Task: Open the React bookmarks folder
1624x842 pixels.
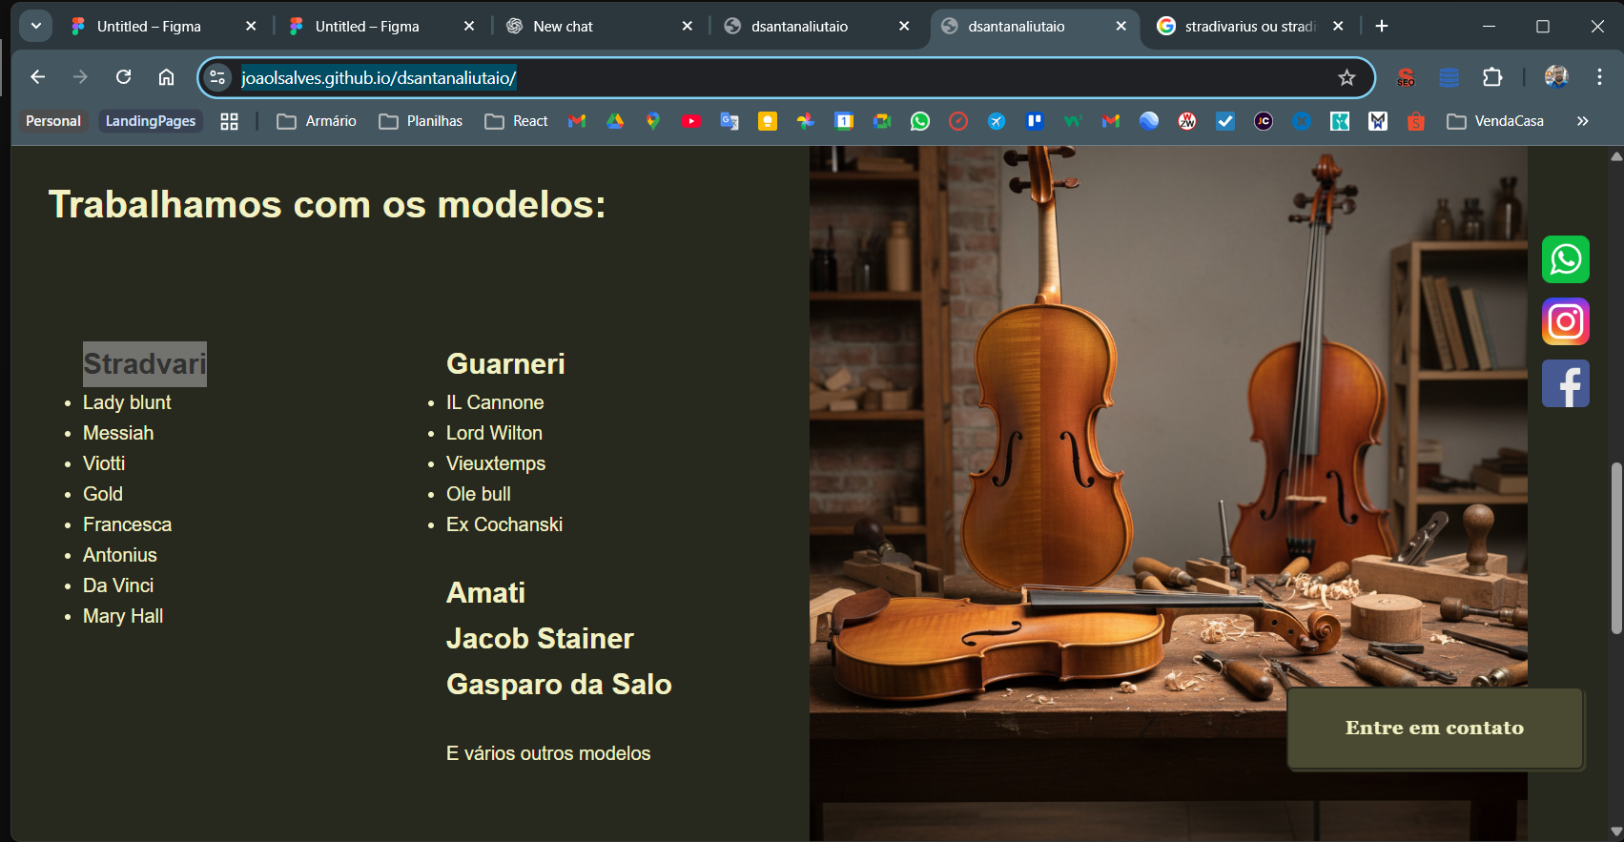Action: pos(517,121)
